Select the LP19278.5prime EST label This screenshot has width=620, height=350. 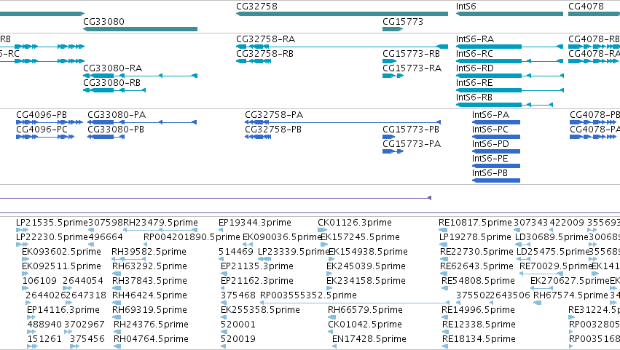coord(475,237)
